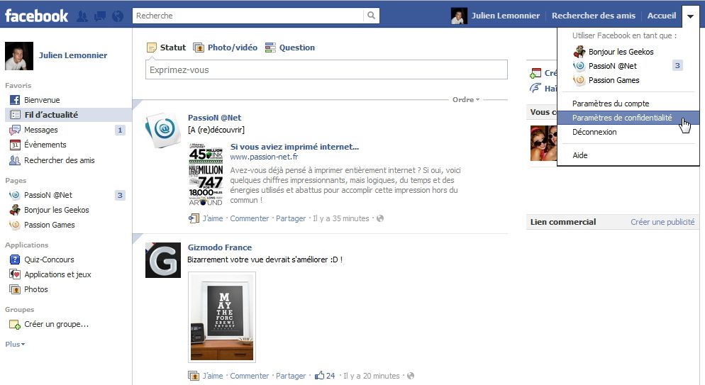
Task: Click Commenter on Gizmodo France post
Action: [x=250, y=376]
